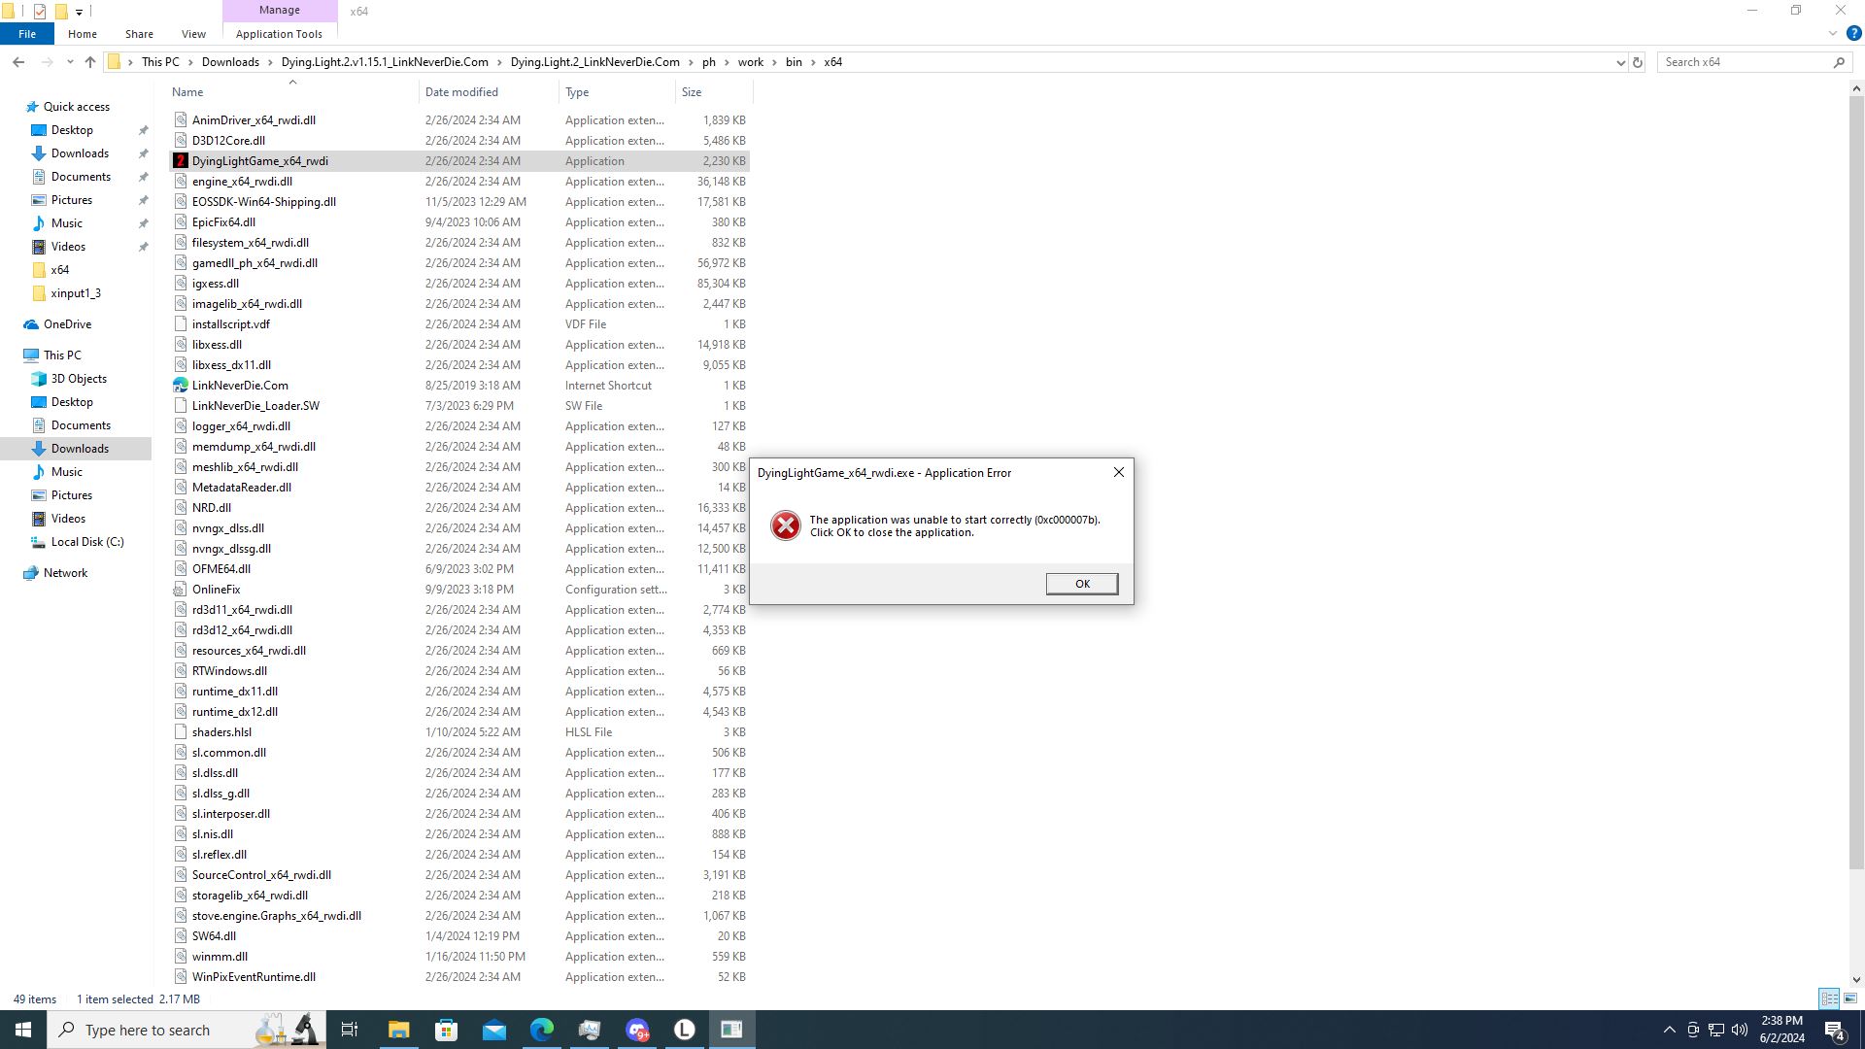Click the Help question mark icon
The height and width of the screenshot is (1049, 1865).
(x=1853, y=34)
